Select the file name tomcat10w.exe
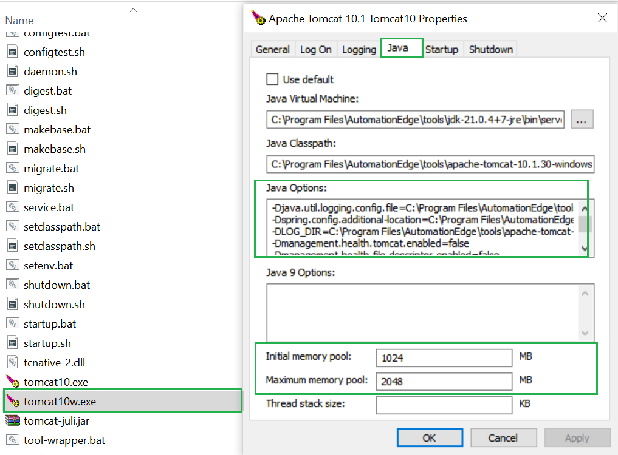The width and height of the screenshot is (618, 455). (60, 401)
